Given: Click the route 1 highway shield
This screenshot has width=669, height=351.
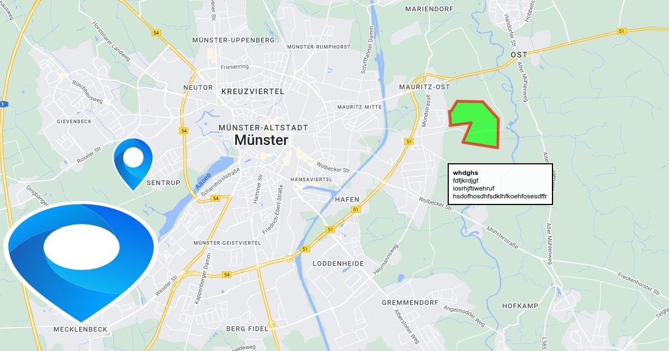Looking at the screenshot, I should click(x=3, y=104).
